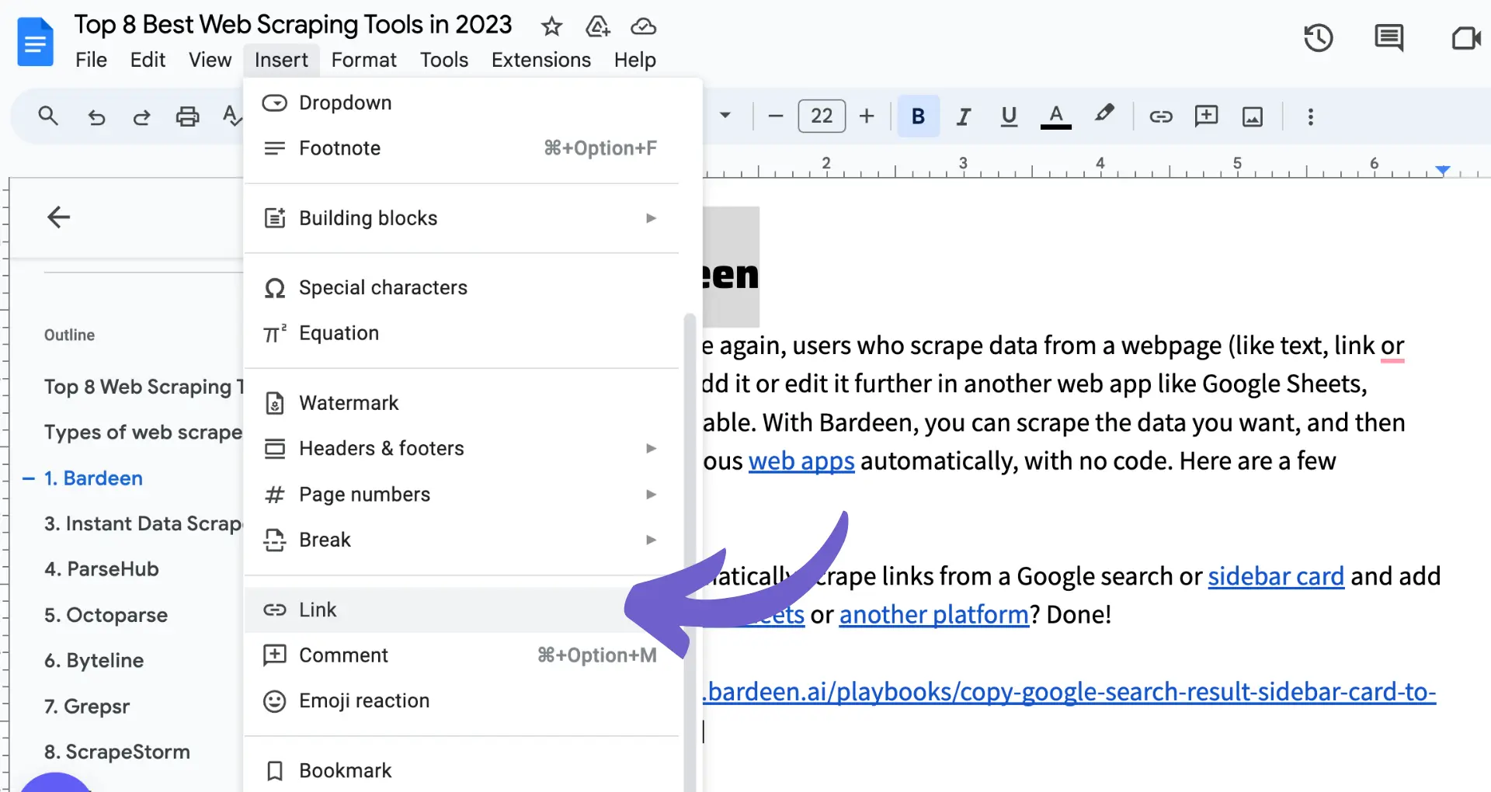Image resolution: width=1491 pixels, height=792 pixels.
Task: Jump to '7. Grepsr' outline heading
Action: click(87, 707)
